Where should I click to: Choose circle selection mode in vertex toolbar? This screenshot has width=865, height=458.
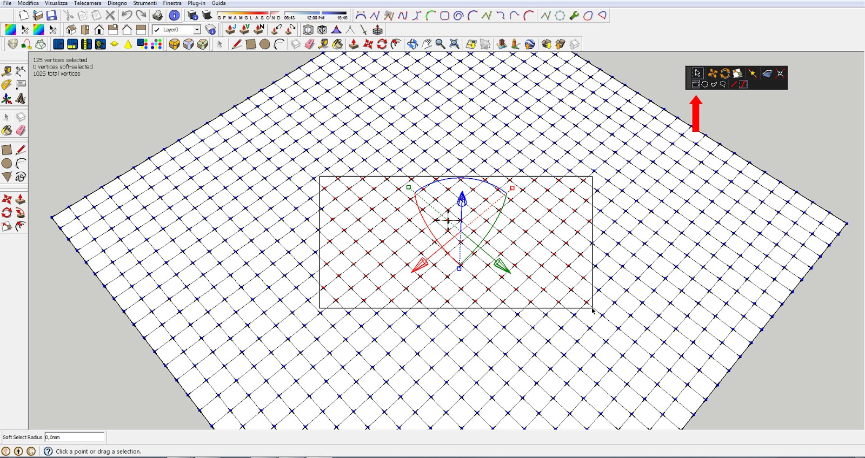point(705,84)
